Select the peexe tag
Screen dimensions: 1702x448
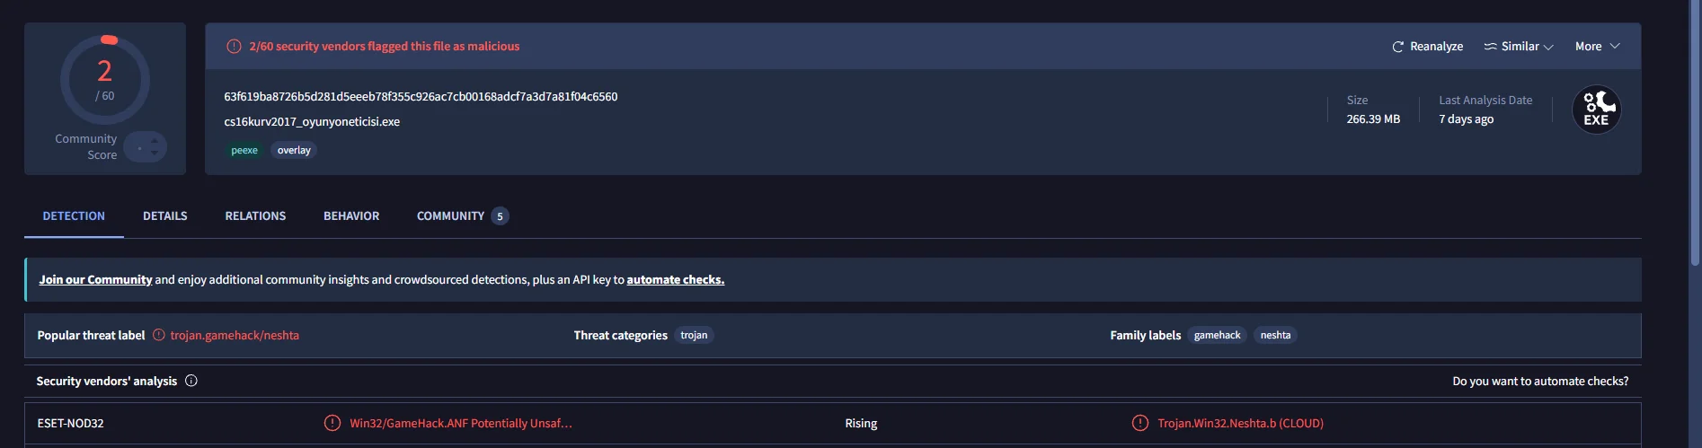coord(244,151)
